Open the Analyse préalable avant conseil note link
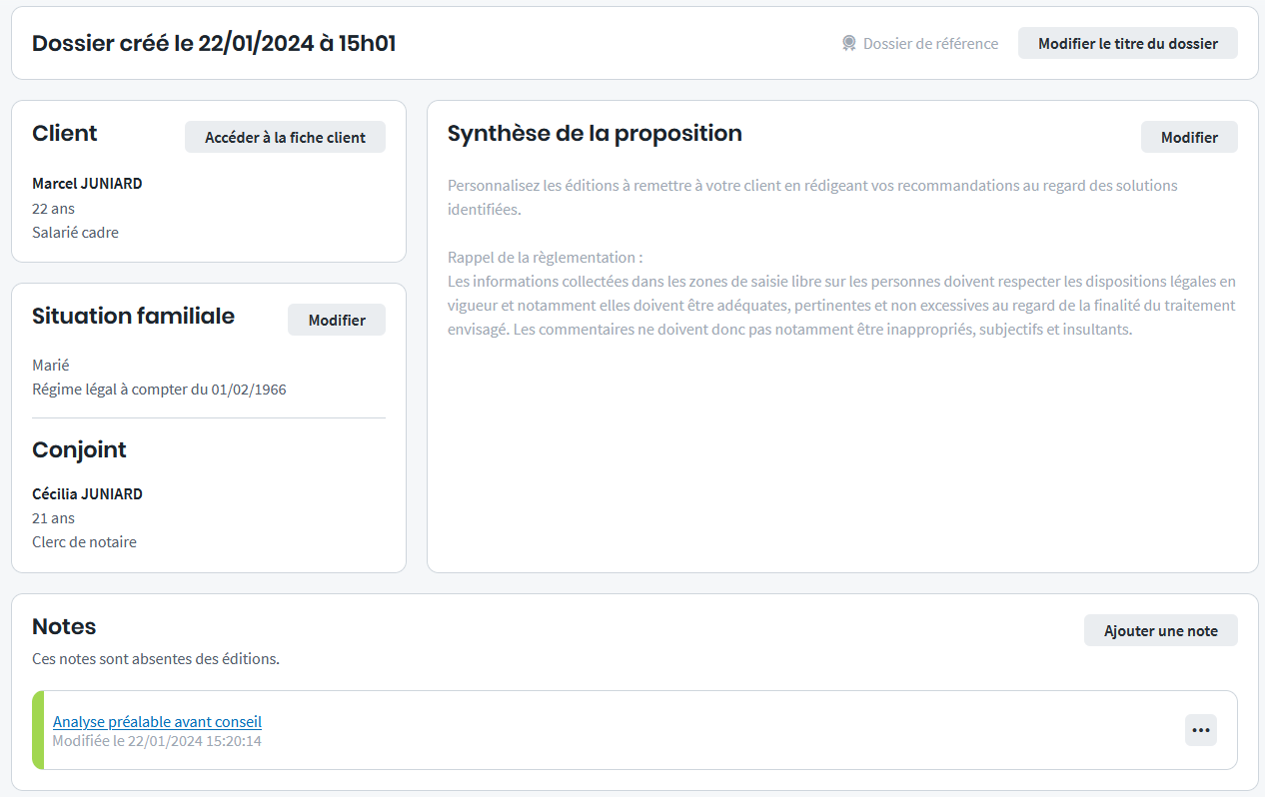Image resolution: width=1265 pixels, height=797 pixels. coord(157,721)
